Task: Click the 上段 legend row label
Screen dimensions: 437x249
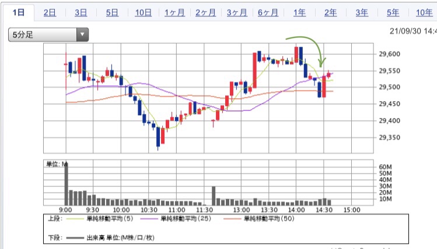Action: [x=55, y=219]
